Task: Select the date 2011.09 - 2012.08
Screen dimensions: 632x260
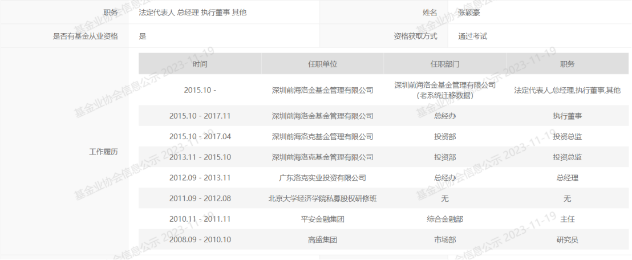Action: coord(200,198)
